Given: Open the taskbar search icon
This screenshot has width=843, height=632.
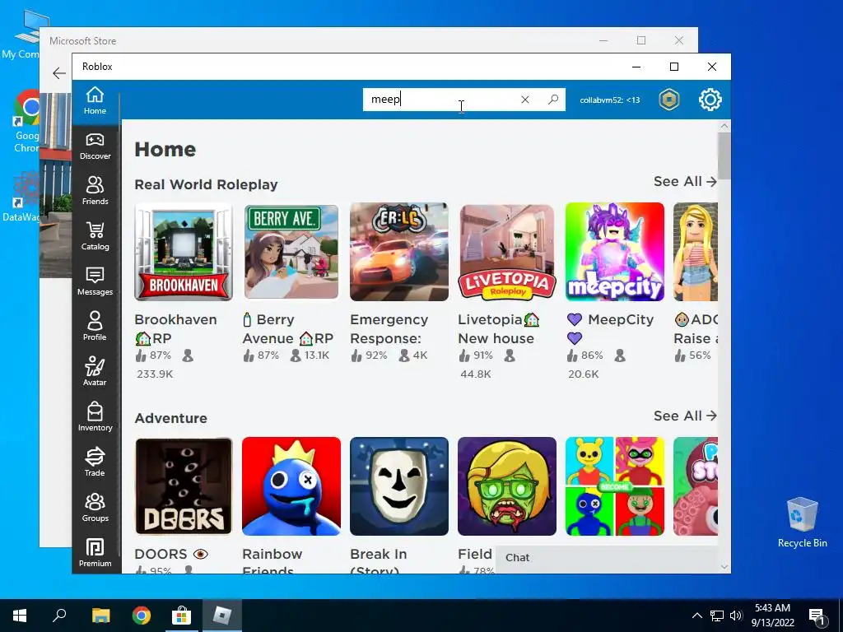Looking at the screenshot, I should (x=59, y=616).
